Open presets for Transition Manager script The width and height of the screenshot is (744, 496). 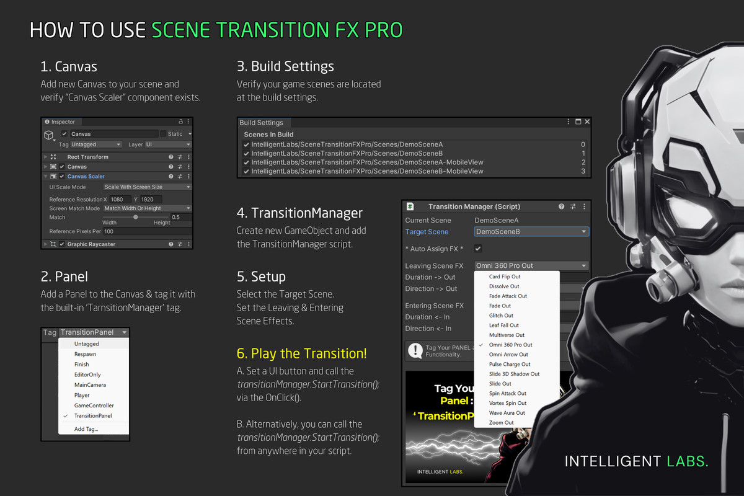(573, 206)
